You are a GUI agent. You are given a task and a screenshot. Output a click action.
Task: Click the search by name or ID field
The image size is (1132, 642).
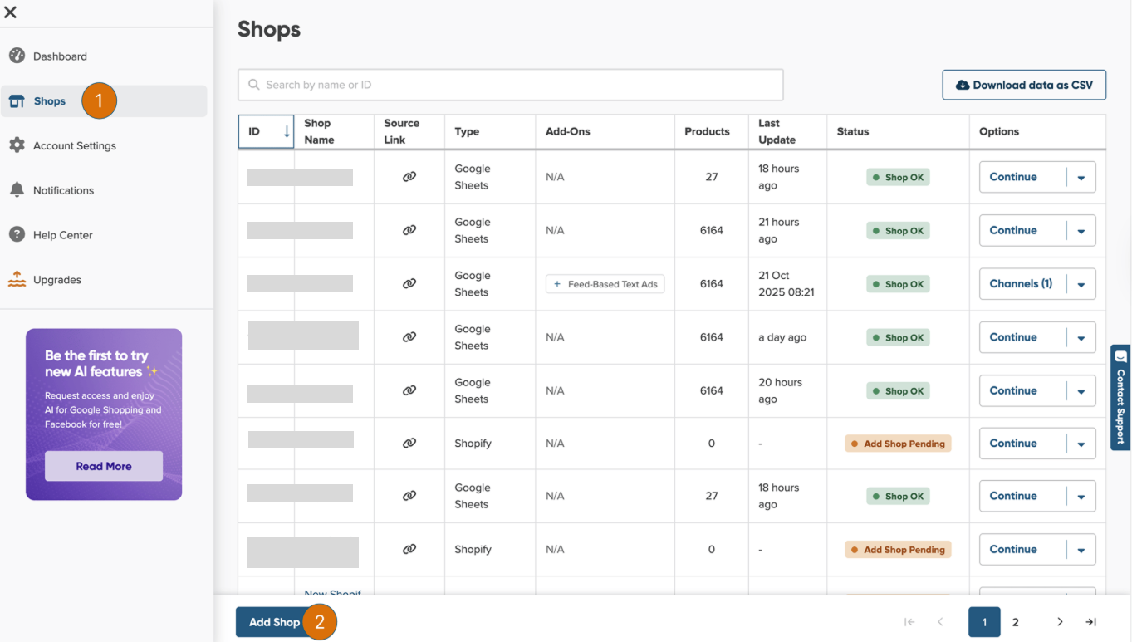point(510,85)
